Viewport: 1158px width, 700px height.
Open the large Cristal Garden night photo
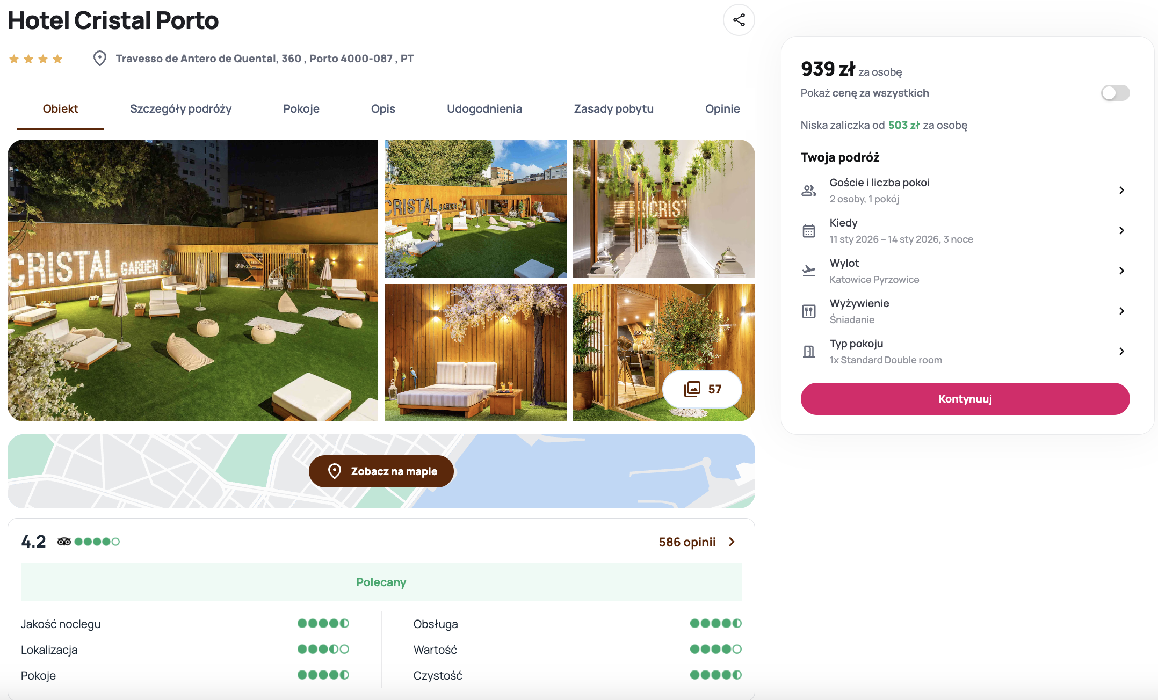[x=193, y=280]
